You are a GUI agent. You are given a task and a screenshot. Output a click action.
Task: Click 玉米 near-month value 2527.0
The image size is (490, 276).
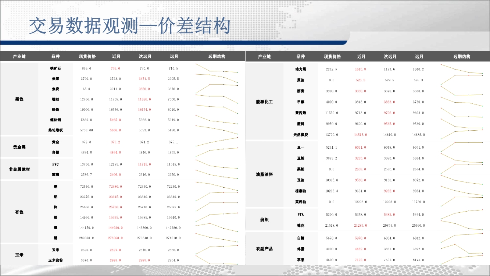pyautogui.click(x=115, y=250)
